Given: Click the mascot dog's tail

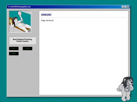Looking at the screenshot, I should (119, 90).
